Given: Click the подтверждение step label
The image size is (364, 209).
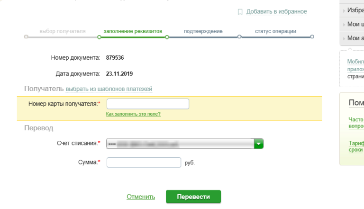Looking at the screenshot, I should pos(203,31).
